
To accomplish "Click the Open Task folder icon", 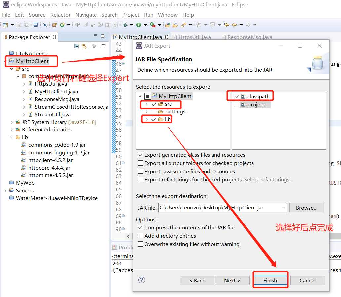I will tap(175, 25).
